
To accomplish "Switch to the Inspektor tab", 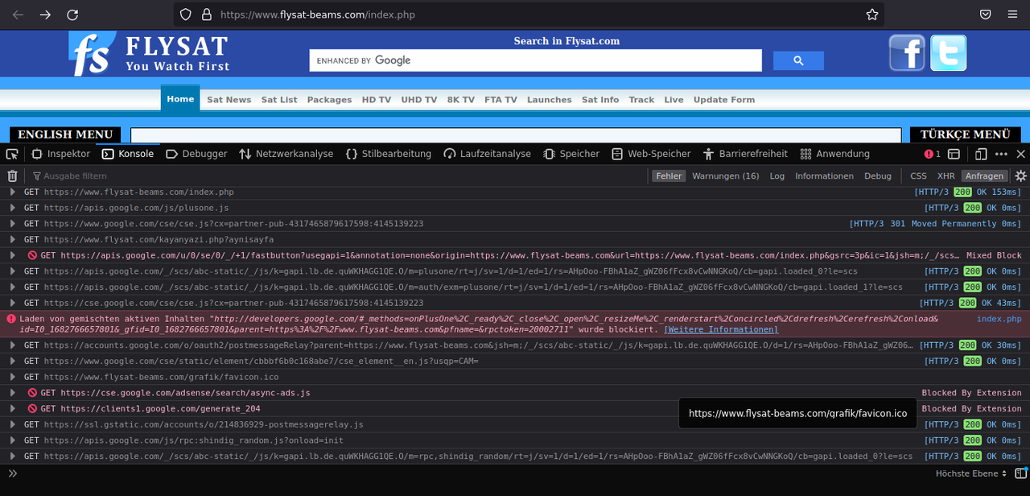I will 61,154.
